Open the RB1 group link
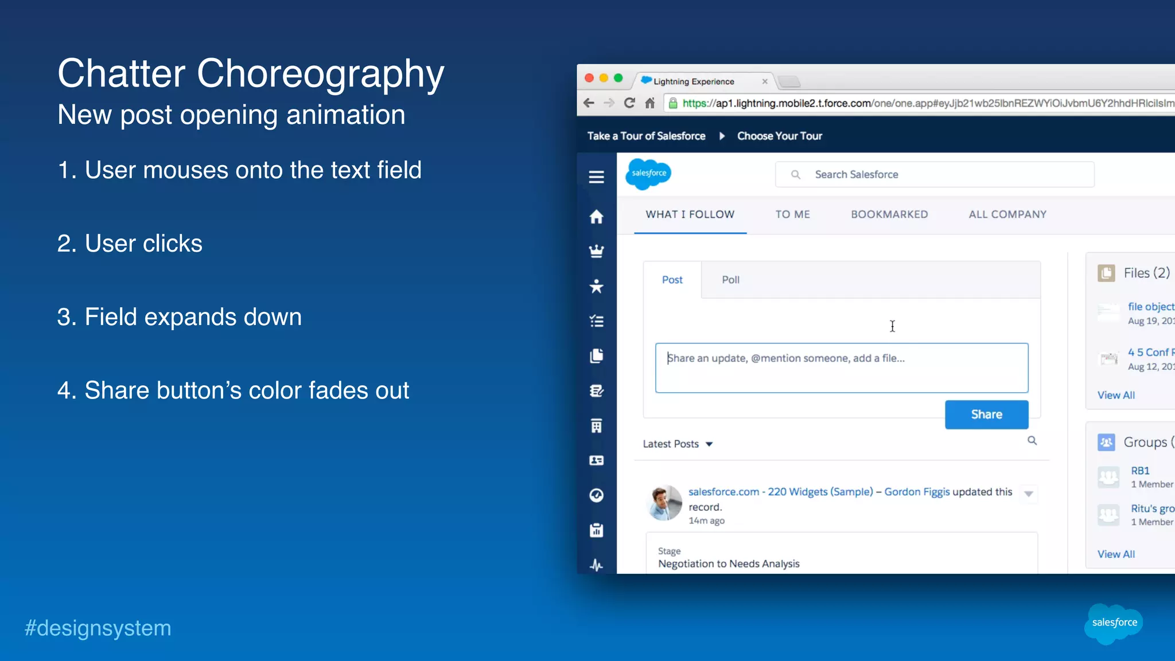This screenshot has width=1175, height=661. coord(1140,471)
